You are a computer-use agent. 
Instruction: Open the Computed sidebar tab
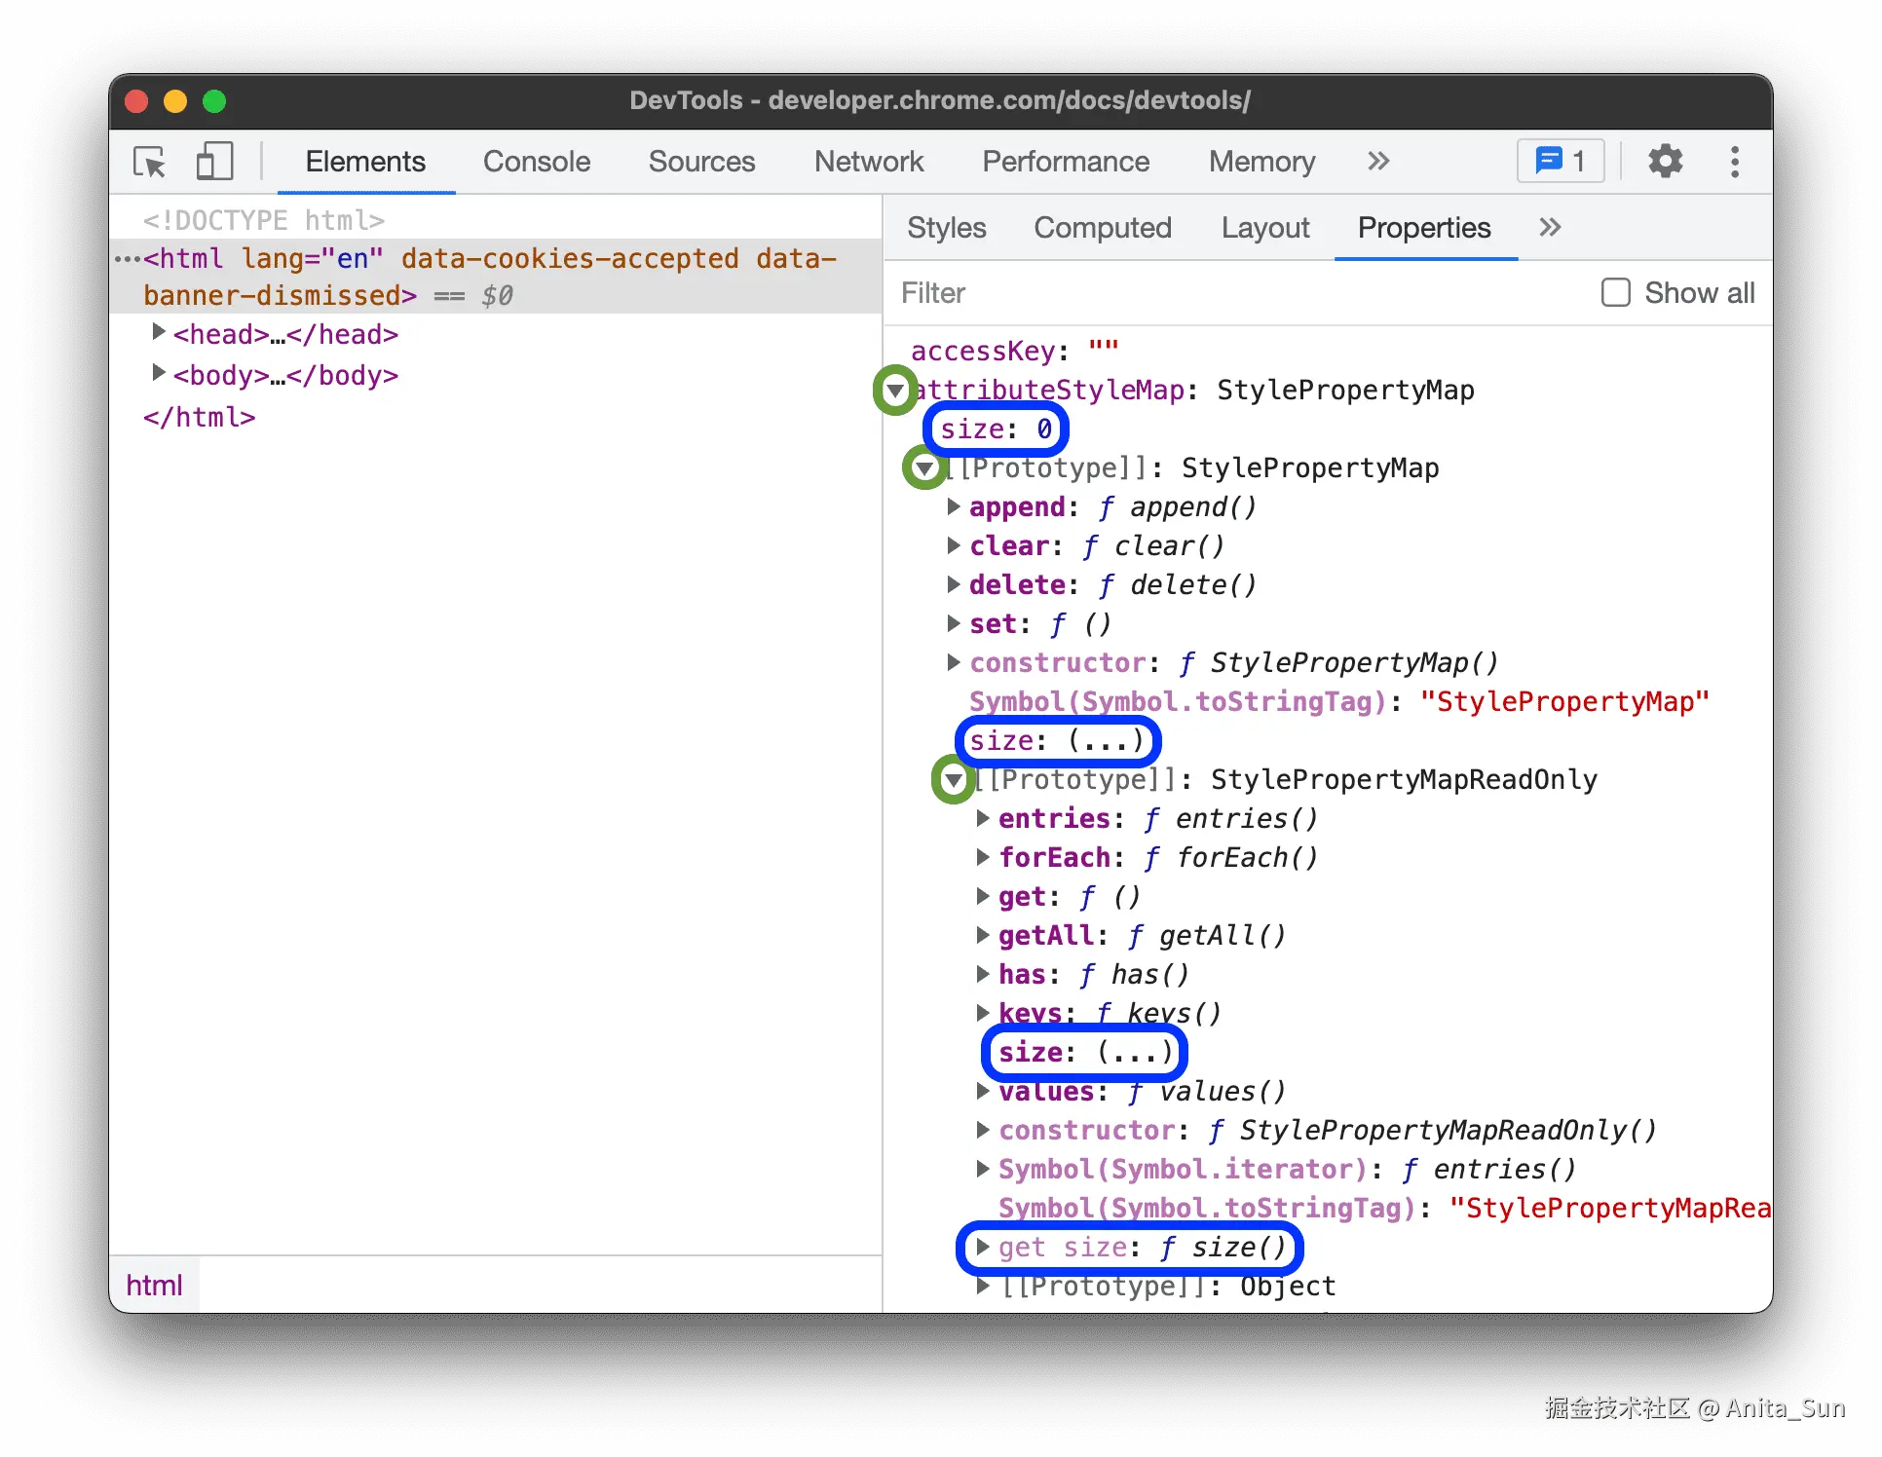[x=1102, y=228]
